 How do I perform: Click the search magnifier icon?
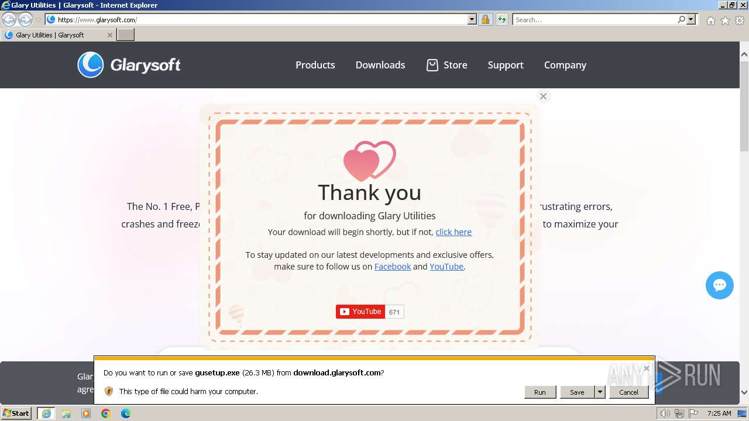[x=681, y=19]
